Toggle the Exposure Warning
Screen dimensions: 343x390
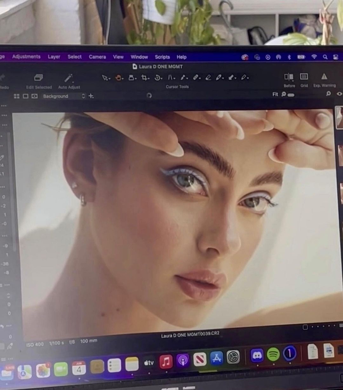[324, 77]
